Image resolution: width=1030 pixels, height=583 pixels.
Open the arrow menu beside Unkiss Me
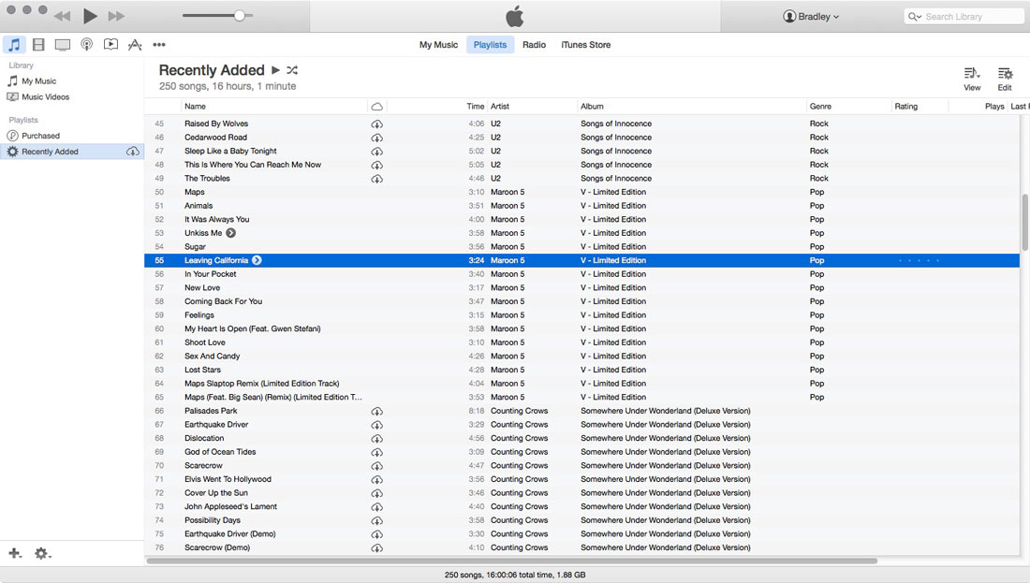click(230, 233)
